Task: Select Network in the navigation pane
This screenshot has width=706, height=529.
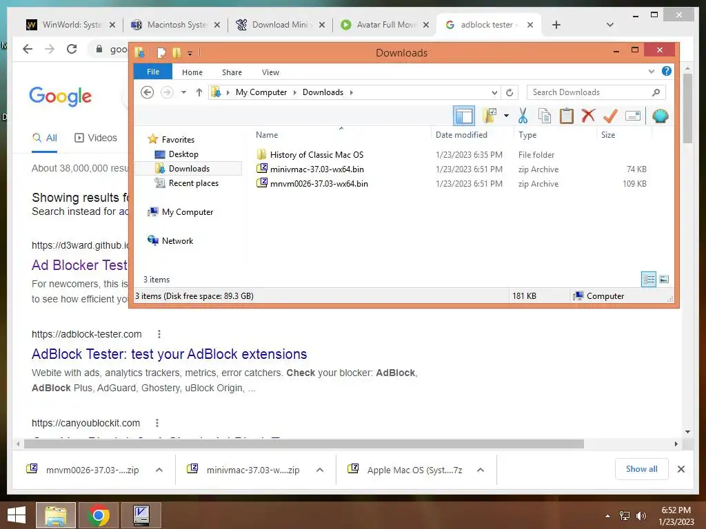Action: point(177,240)
